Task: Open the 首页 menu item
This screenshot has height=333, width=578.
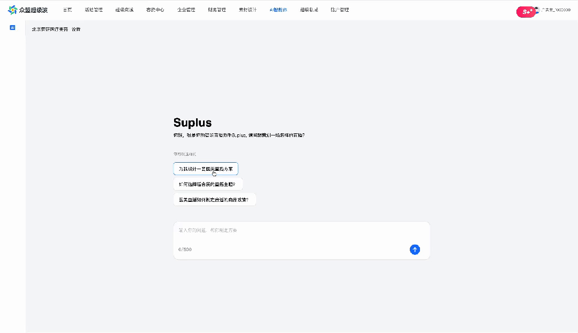Action: [67, 10]
